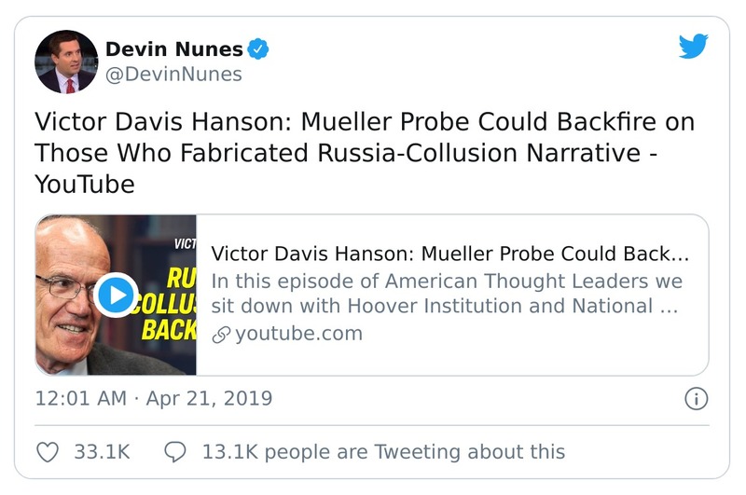Open the youtube.com link
This screenshot has width=746, height=495.
point(298,334)
